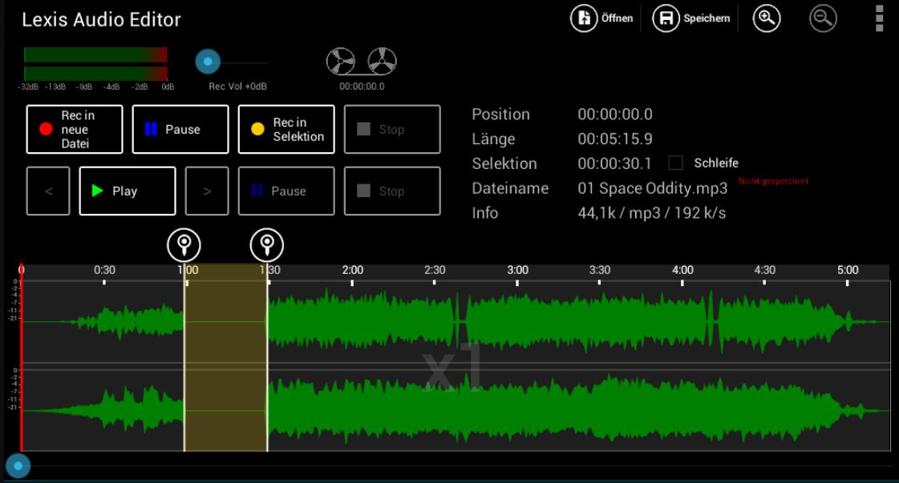
Task: Jump forward with the > button
Action: [207, 191]
